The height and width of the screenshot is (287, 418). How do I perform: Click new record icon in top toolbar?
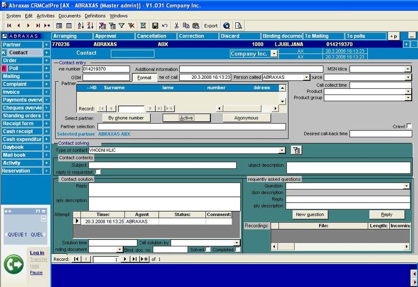(47, 26)
